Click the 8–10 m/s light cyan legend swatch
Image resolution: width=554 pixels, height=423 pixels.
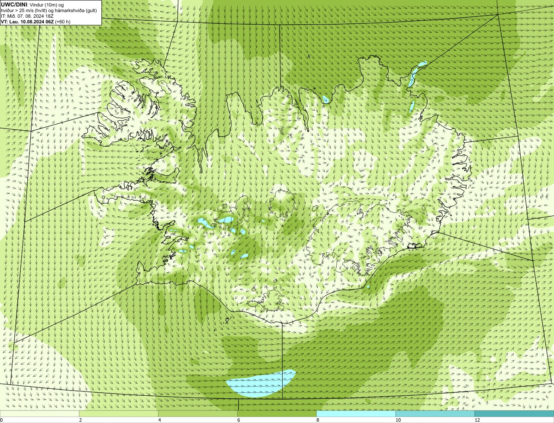tap(356, 413)
